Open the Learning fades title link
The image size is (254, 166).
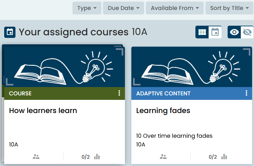click(163, 111)
